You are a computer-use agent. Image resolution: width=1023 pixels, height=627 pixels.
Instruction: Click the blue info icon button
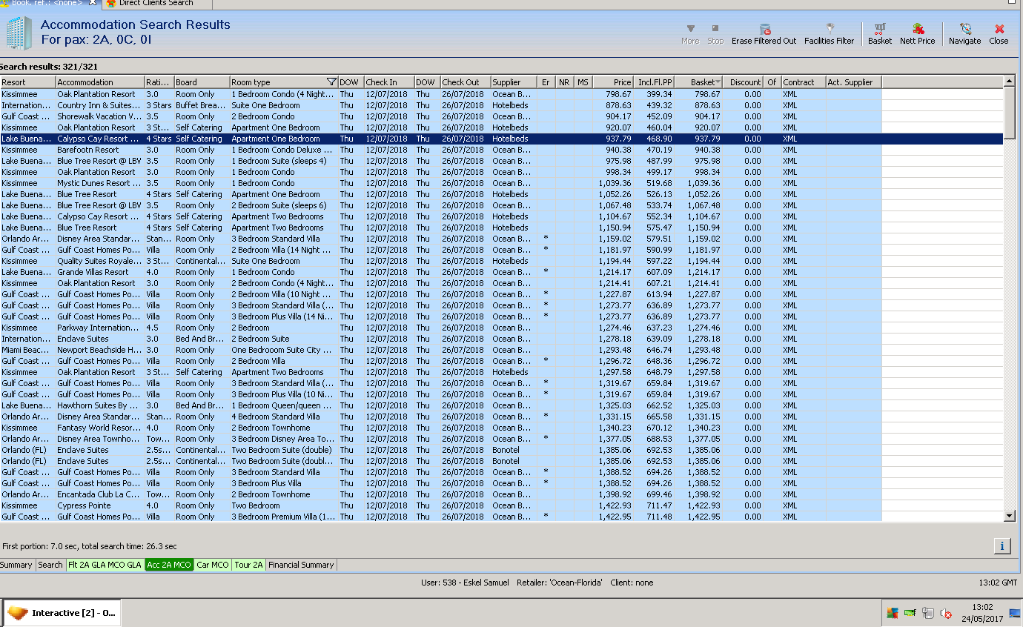pyautogui.click(x=1002, y=546)
